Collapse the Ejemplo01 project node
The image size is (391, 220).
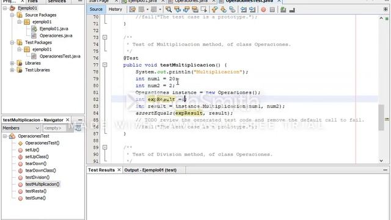coord(5,8)
